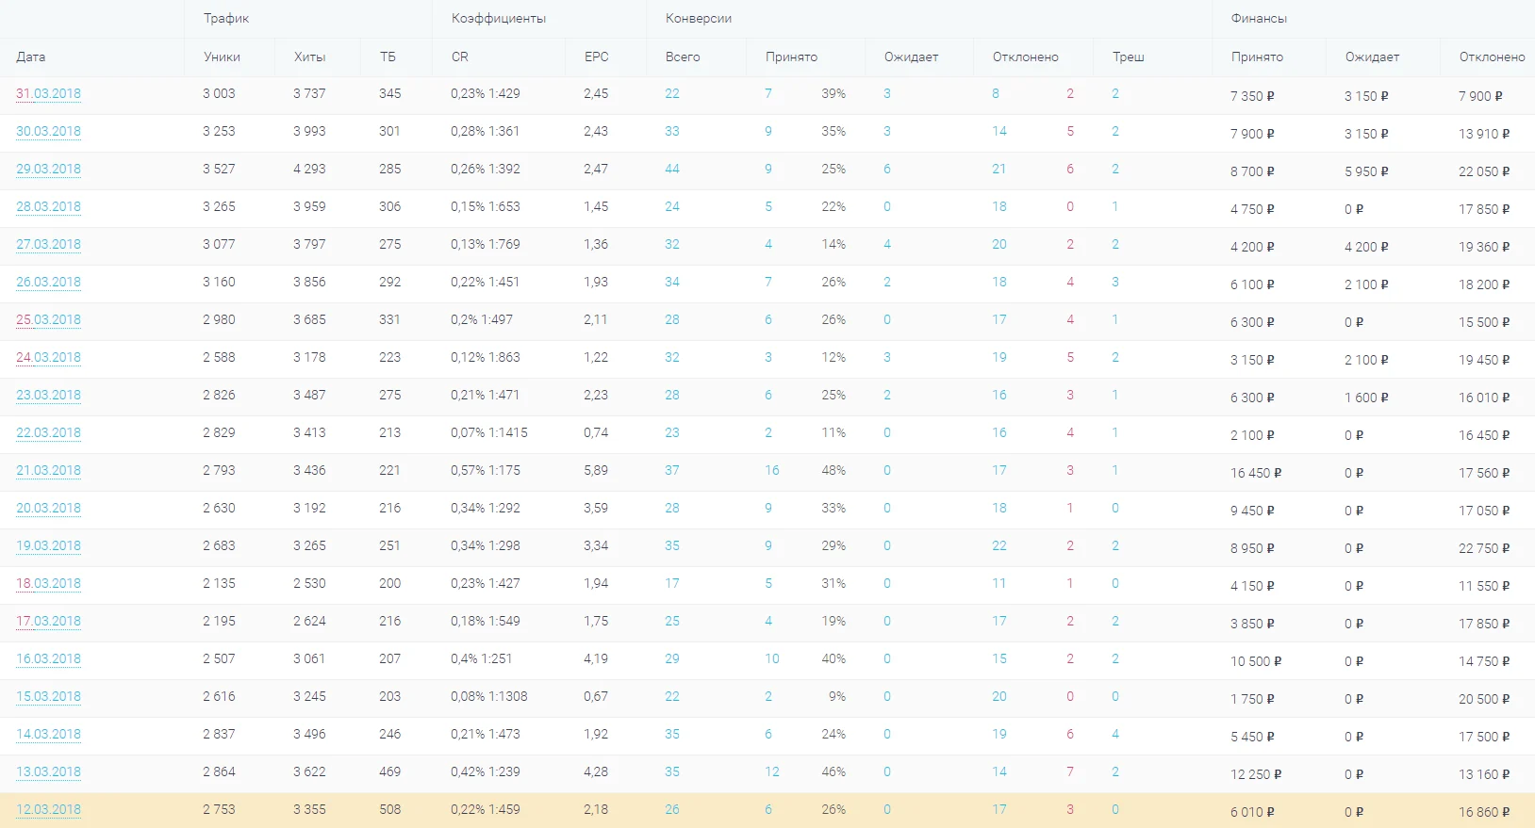Open trash count 4 for 14.03.2018

[x=1115, y=735]
